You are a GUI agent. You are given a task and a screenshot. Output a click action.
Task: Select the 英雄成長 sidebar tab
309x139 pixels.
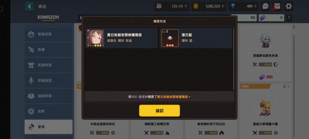(x=48, y=34)
